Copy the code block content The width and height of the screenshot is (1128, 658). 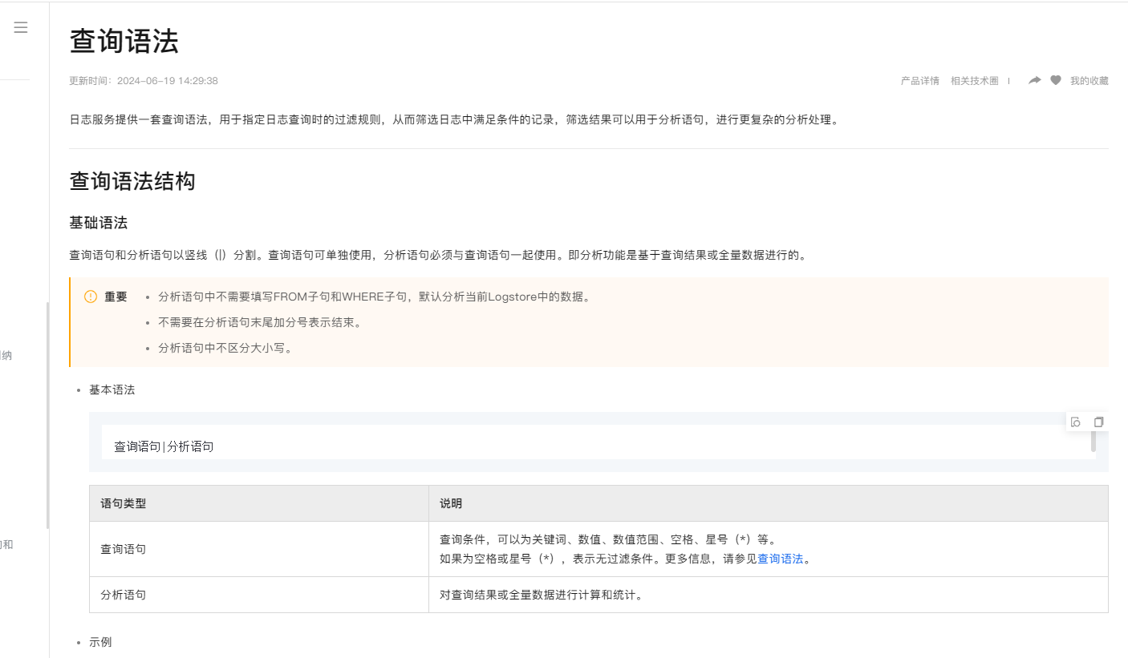(1098, 422)
